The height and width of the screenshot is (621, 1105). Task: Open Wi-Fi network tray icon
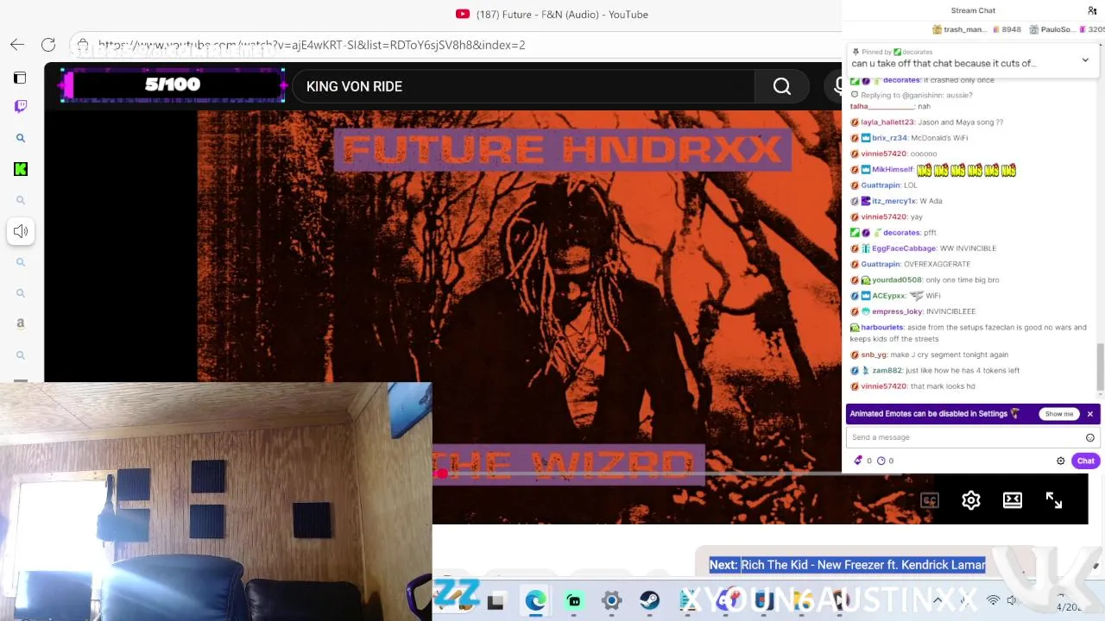click(994, 600)
